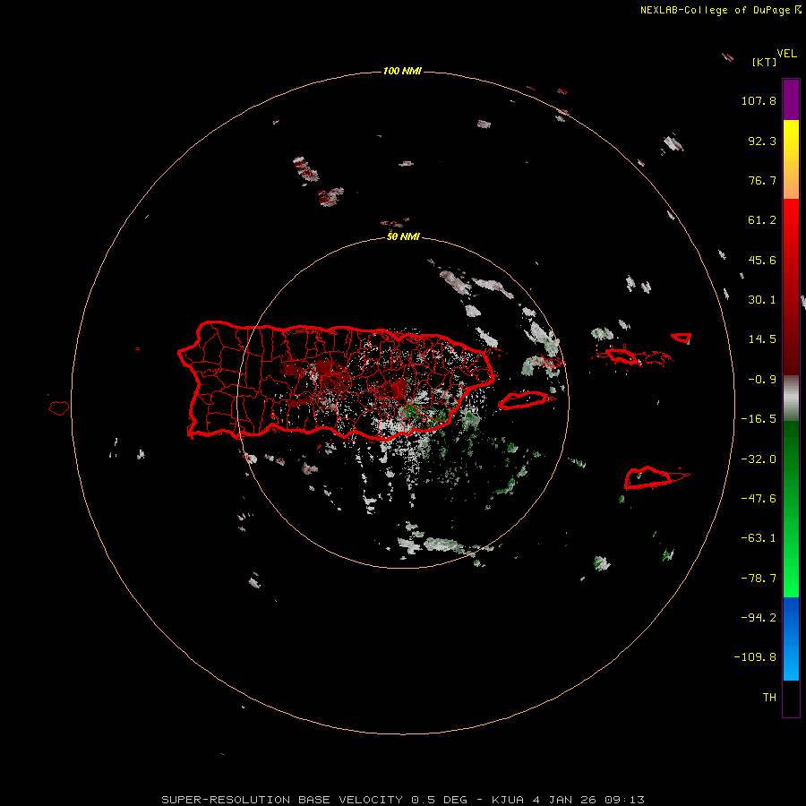This screenshot has height=806, width=806.
Task: Select the 76.7 legend value
Action: click(762, 180)
